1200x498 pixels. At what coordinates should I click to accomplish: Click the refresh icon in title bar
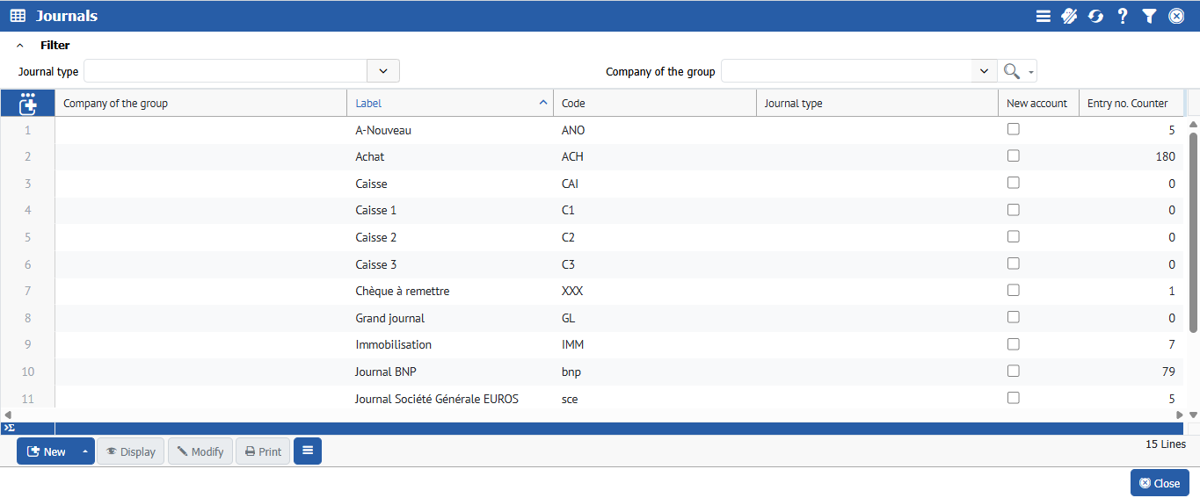[x=1095, y=16]
